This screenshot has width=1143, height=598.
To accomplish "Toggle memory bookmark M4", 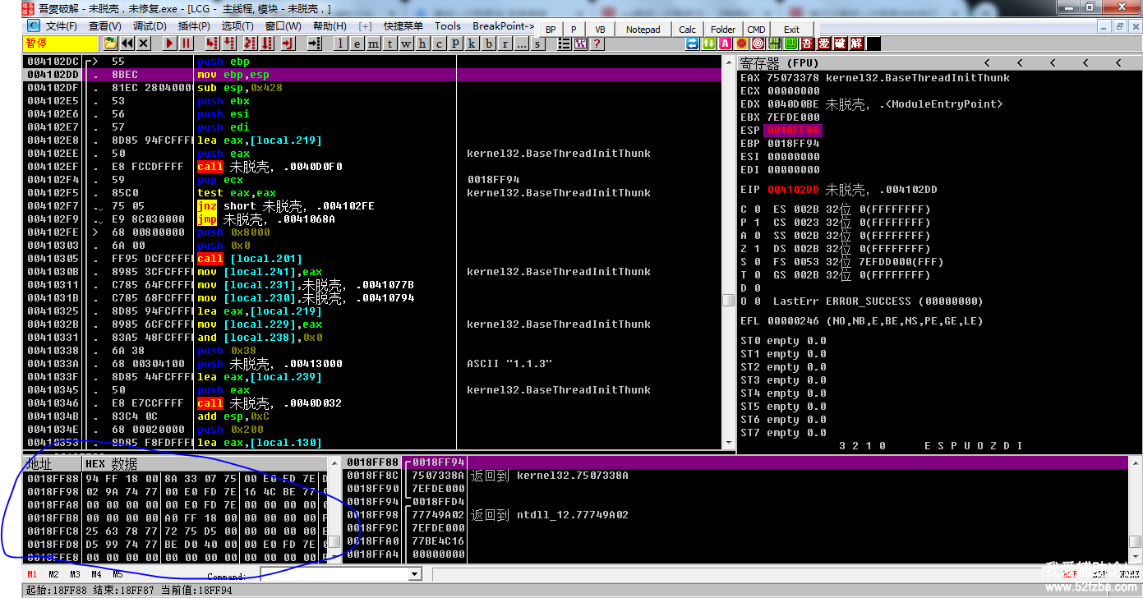I will pyautogui.click(x=96, y=574).
